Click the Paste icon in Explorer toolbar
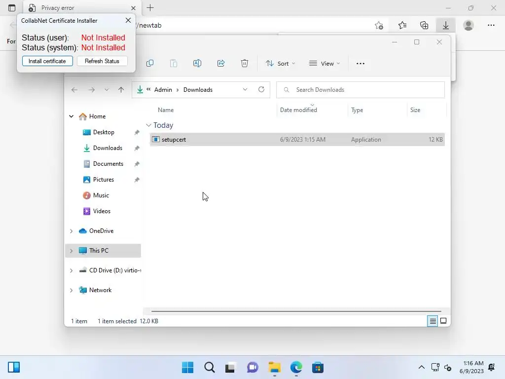Viewport: 505px width, 379px height. [174, 64]
